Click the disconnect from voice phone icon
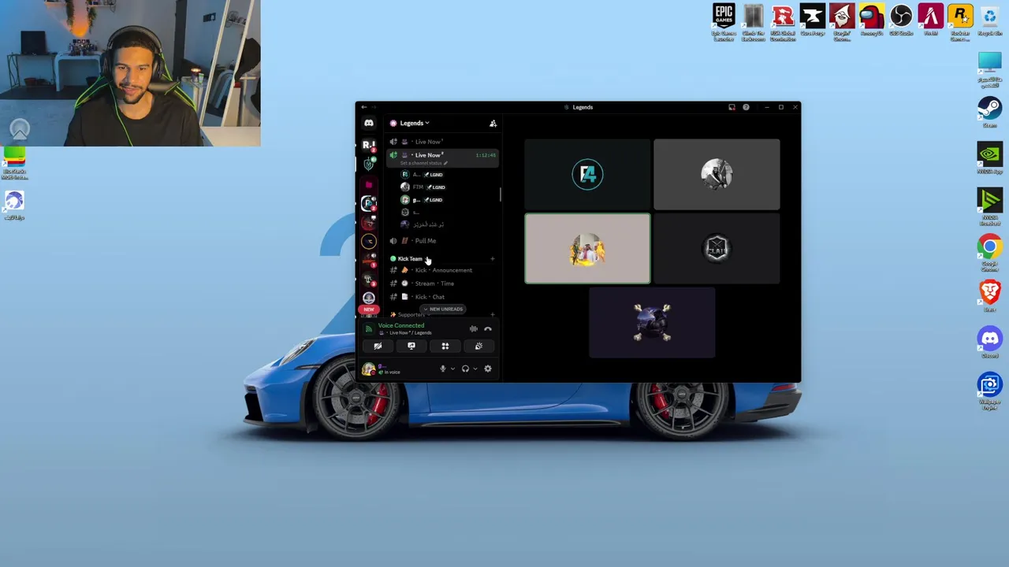The image size is (1009, 567). (x=488, y=329)
